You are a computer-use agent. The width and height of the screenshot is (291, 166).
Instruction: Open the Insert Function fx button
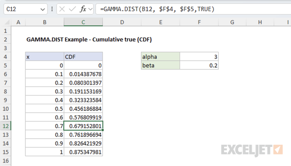click(83, 9)
